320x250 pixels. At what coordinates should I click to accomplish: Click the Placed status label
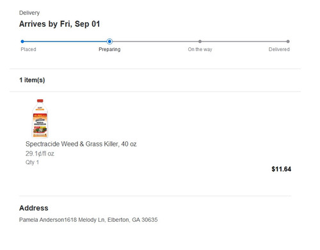28,49
